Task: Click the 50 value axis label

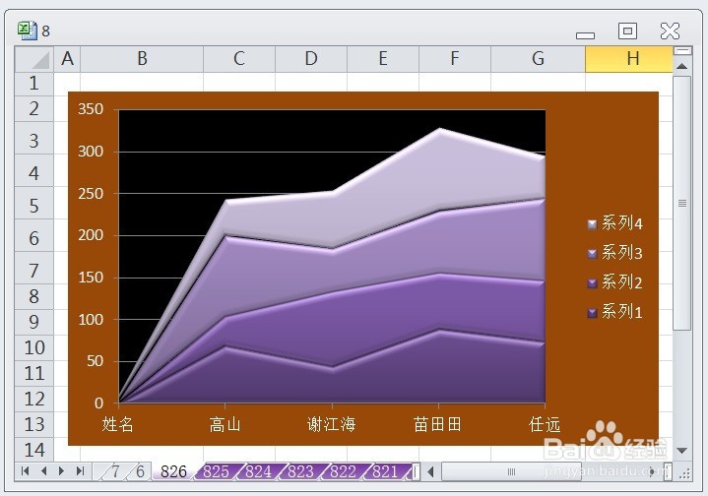Action: click(x=95, y=361)
